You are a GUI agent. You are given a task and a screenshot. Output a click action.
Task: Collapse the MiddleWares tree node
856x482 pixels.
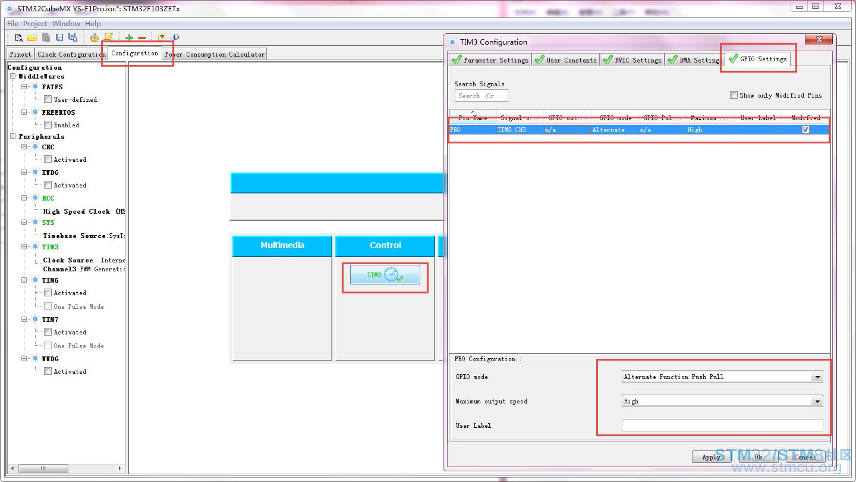click(x=14, y=76)
